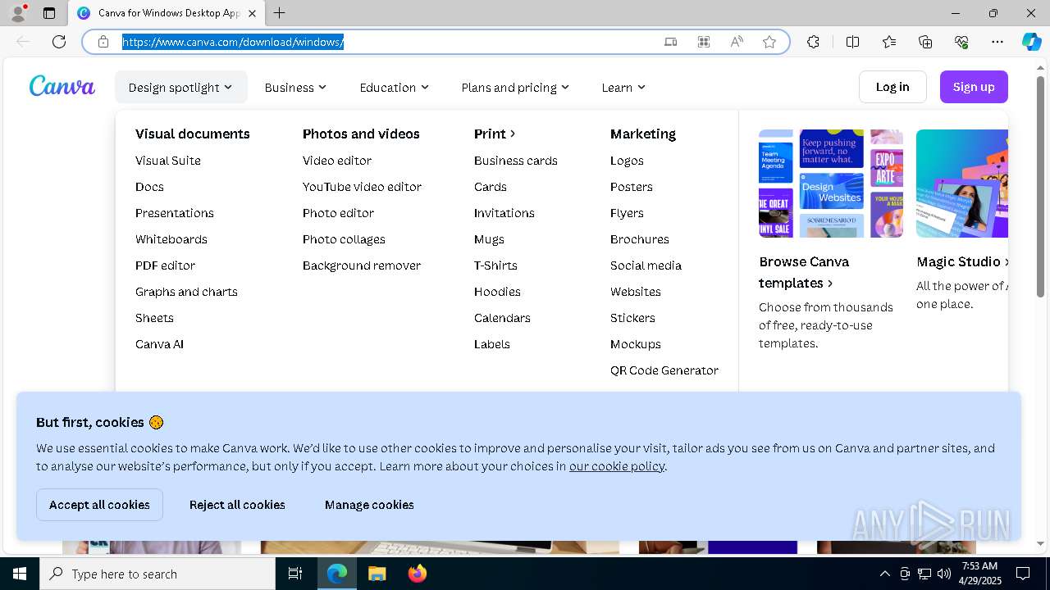Reject all cookies
Screen dimensions: 1050x590
237,505
